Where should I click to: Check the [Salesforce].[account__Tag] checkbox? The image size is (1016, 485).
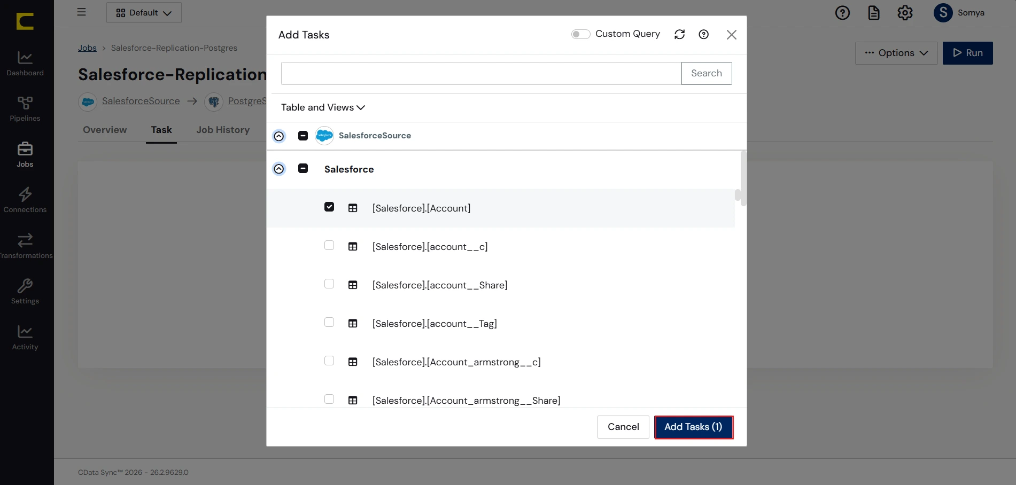pos(329,322)
